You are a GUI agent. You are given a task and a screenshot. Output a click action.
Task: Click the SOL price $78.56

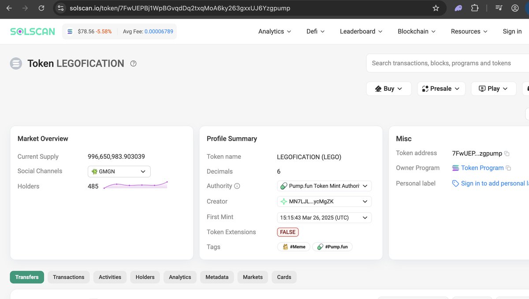(86, 32)
